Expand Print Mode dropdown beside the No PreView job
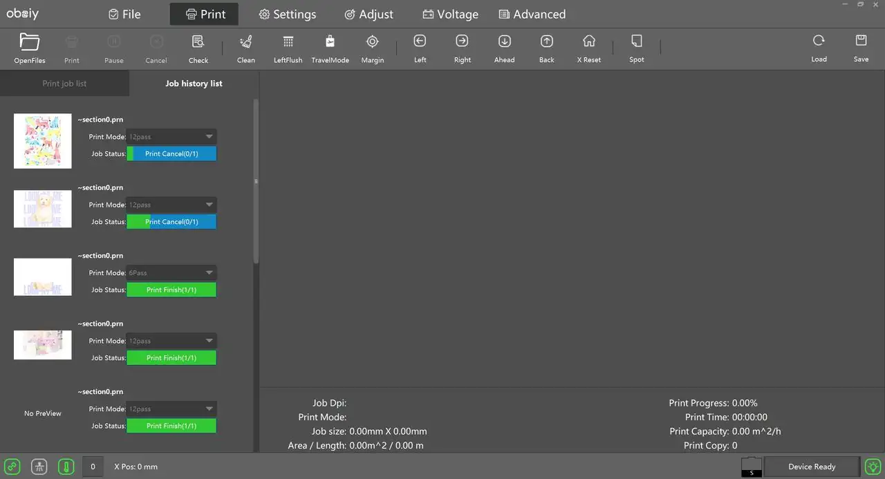This screenshot has height=479, width=885. pyautogui.click(x=171, y=409)
